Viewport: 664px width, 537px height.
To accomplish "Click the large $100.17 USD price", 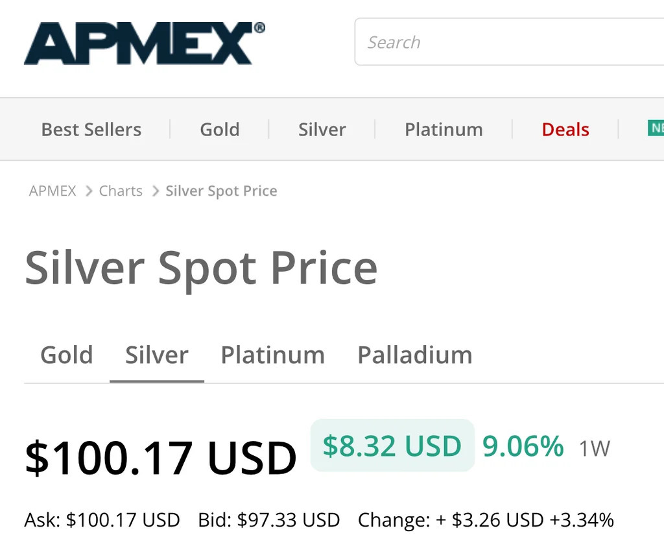I will click(160, 457).
